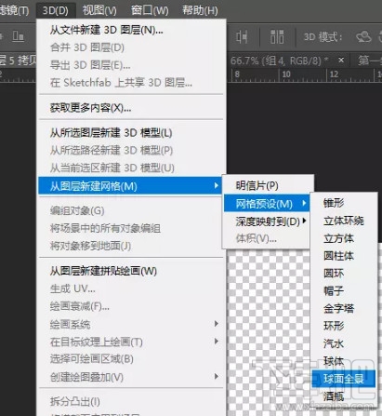Choose 球体 mesh preset
This screenshot has width=382, height=416.
pos(344,361)
